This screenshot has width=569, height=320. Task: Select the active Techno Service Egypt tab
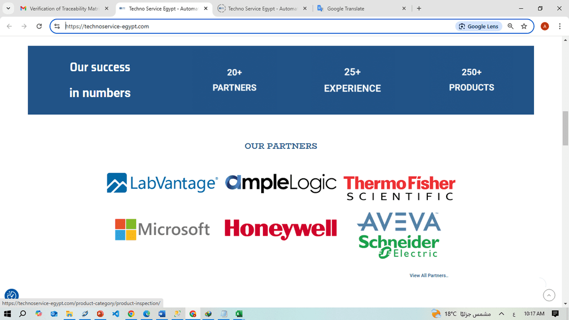coord(164,8)
